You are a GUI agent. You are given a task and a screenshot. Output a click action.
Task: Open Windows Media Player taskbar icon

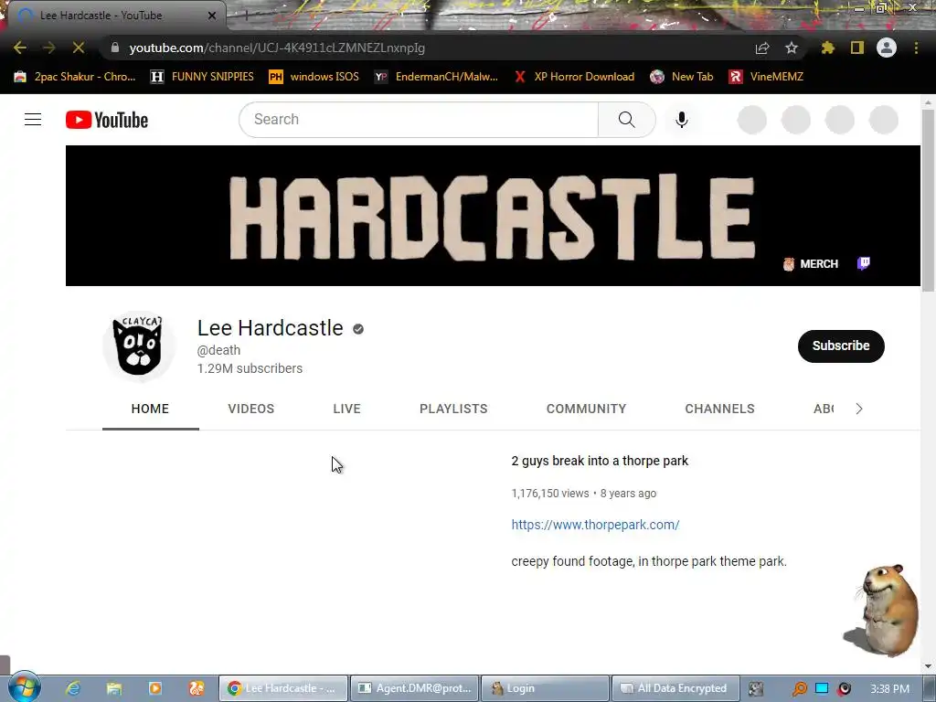tap(155, 688)
